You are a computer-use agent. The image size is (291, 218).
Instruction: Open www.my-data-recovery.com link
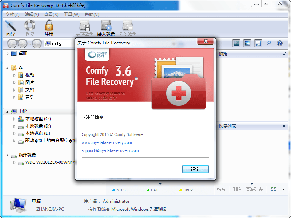107,142
